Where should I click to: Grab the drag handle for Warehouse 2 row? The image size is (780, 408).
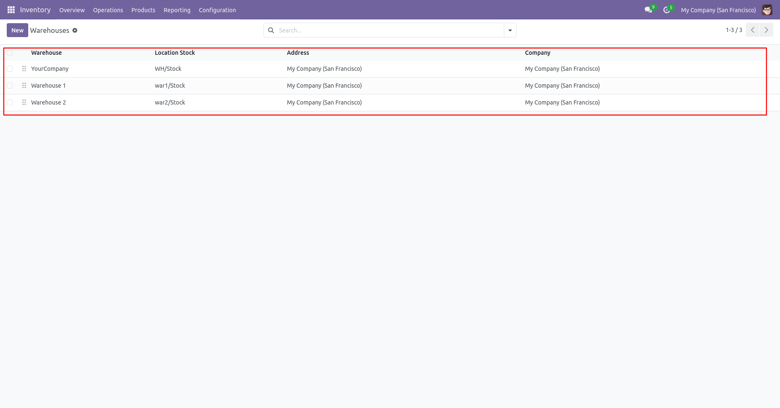click(x=24, y=102)
